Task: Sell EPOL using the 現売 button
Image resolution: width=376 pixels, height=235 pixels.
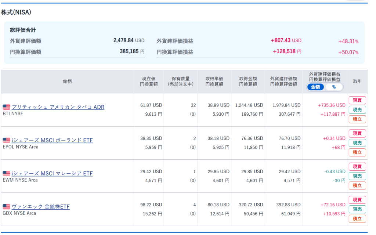Action: click(x=357, y=143)
